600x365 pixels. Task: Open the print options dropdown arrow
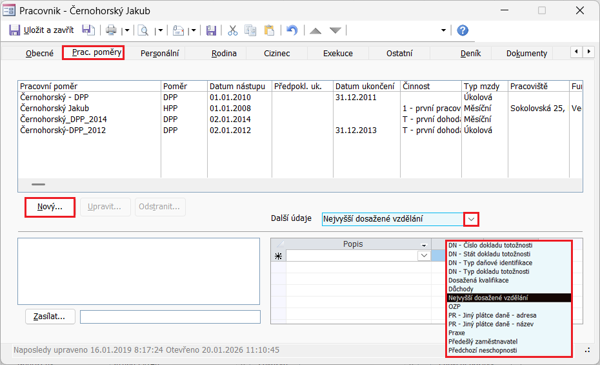pyautogui.click(x=126, y=30)
